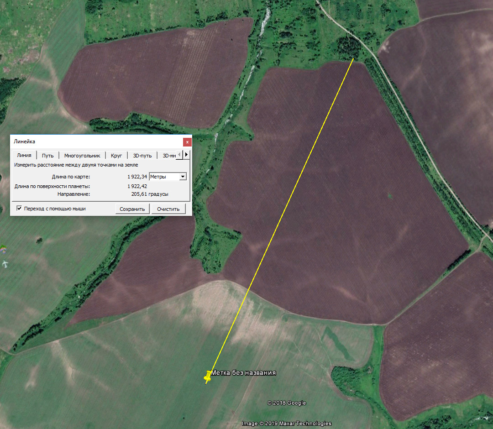Select the partially hidden 3D-мн tab
The image size is (493, 429).
[168, 156]
